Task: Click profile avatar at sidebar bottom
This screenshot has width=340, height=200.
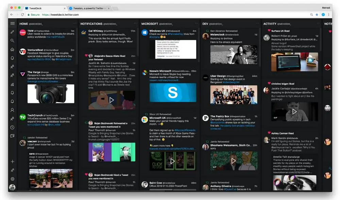Action: click(12, 187)
